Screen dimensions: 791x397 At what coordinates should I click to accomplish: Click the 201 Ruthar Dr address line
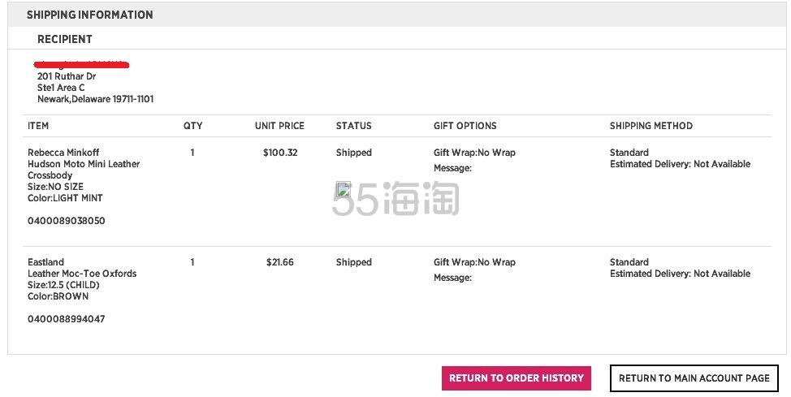pos(67,76)
